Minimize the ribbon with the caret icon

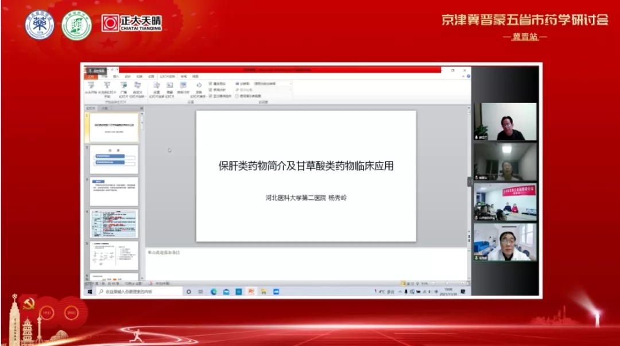pyautogui.click(x=463, y=77)
